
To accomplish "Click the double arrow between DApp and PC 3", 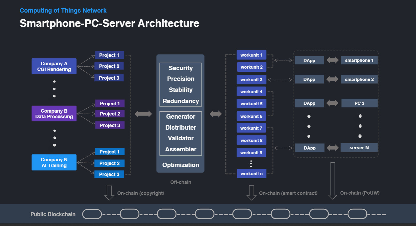I will coord(332,103).
